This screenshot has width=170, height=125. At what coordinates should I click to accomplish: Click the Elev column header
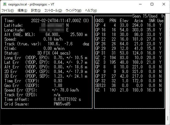coord(124,20)
